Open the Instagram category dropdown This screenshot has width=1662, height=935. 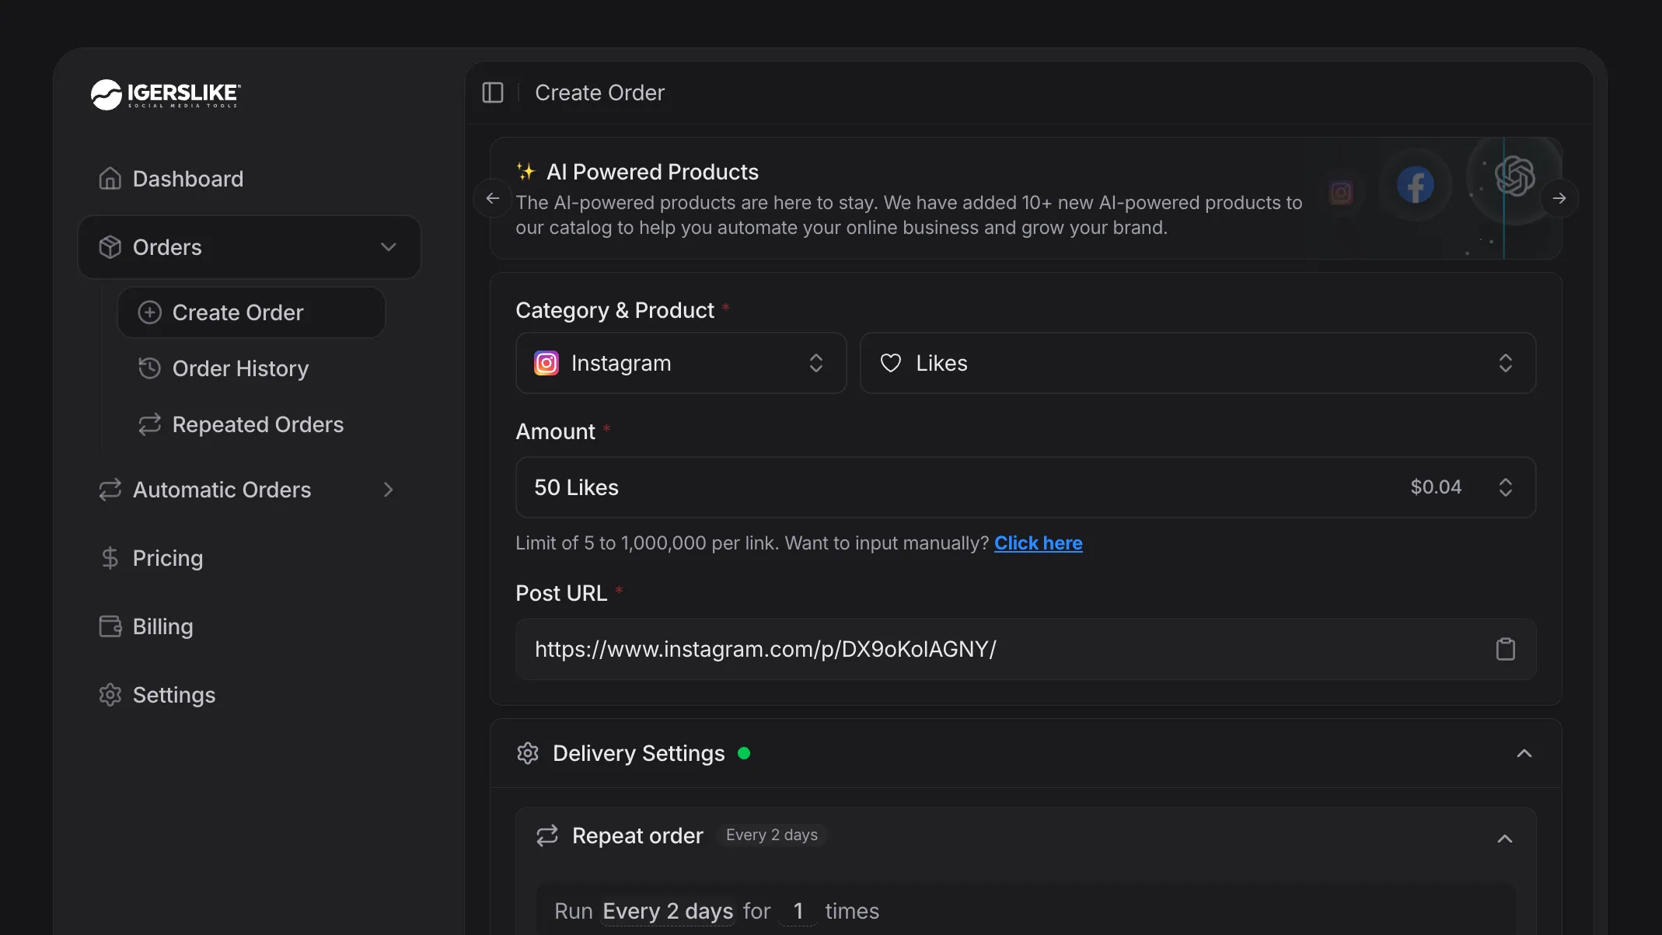681,363
